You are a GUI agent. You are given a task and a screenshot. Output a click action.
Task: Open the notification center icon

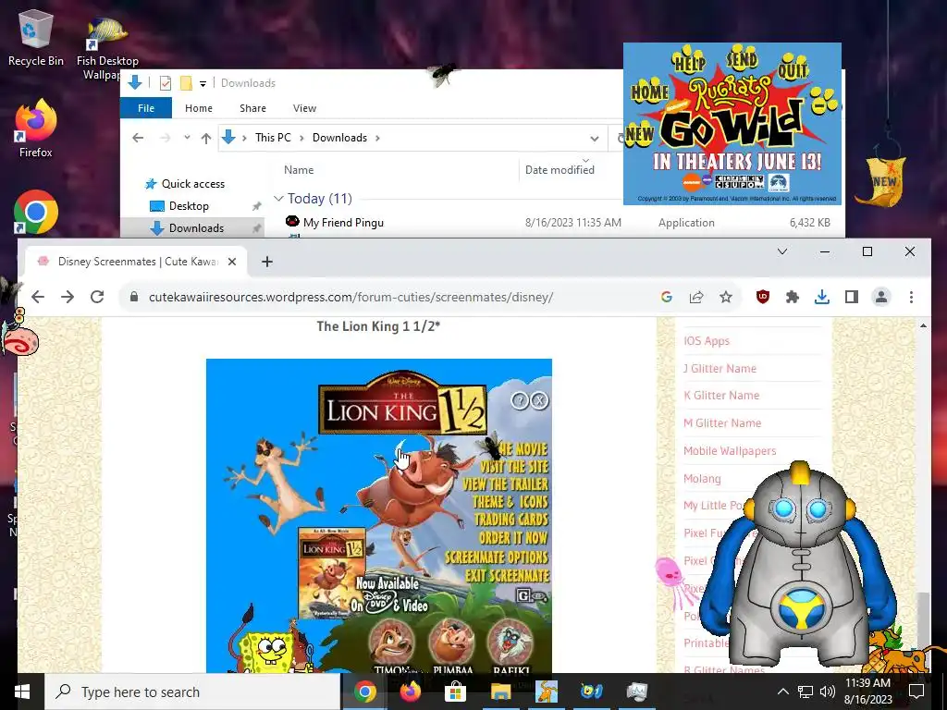pyautogui.click(x=916, y=692)
